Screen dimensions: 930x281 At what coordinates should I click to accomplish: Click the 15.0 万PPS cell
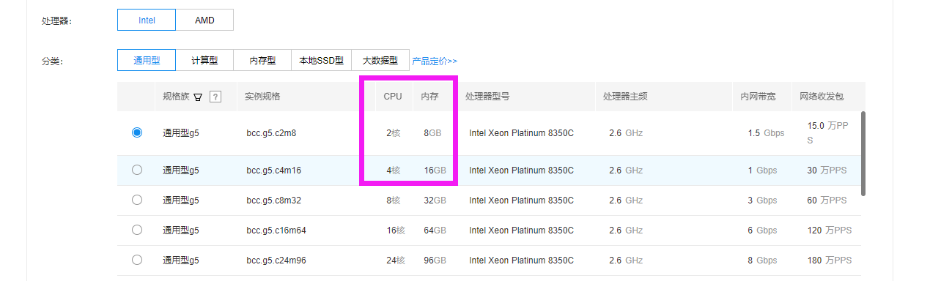[827, 132]
